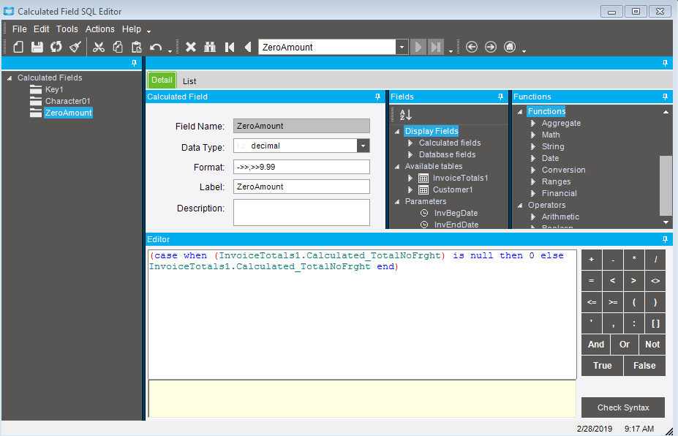678x436 pixels.
Task: Collapse the Parameters node
Action: [397, 202]
